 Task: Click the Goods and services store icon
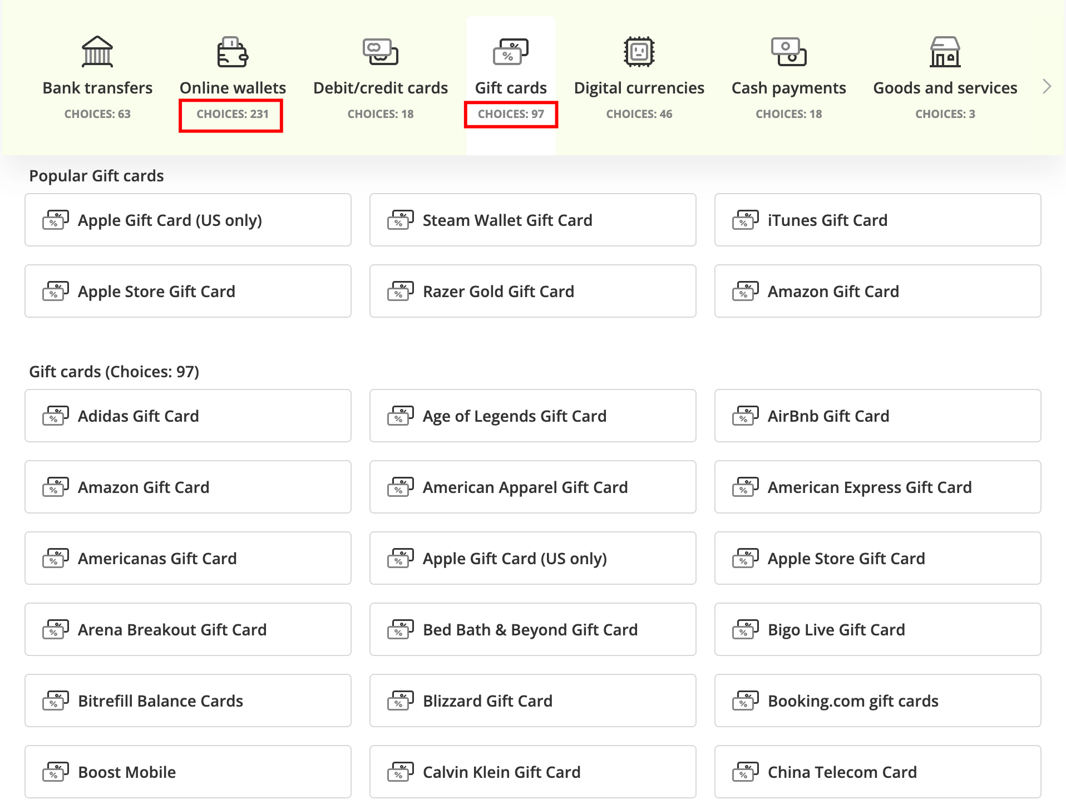pyautogui.click(x=945, y=52)
